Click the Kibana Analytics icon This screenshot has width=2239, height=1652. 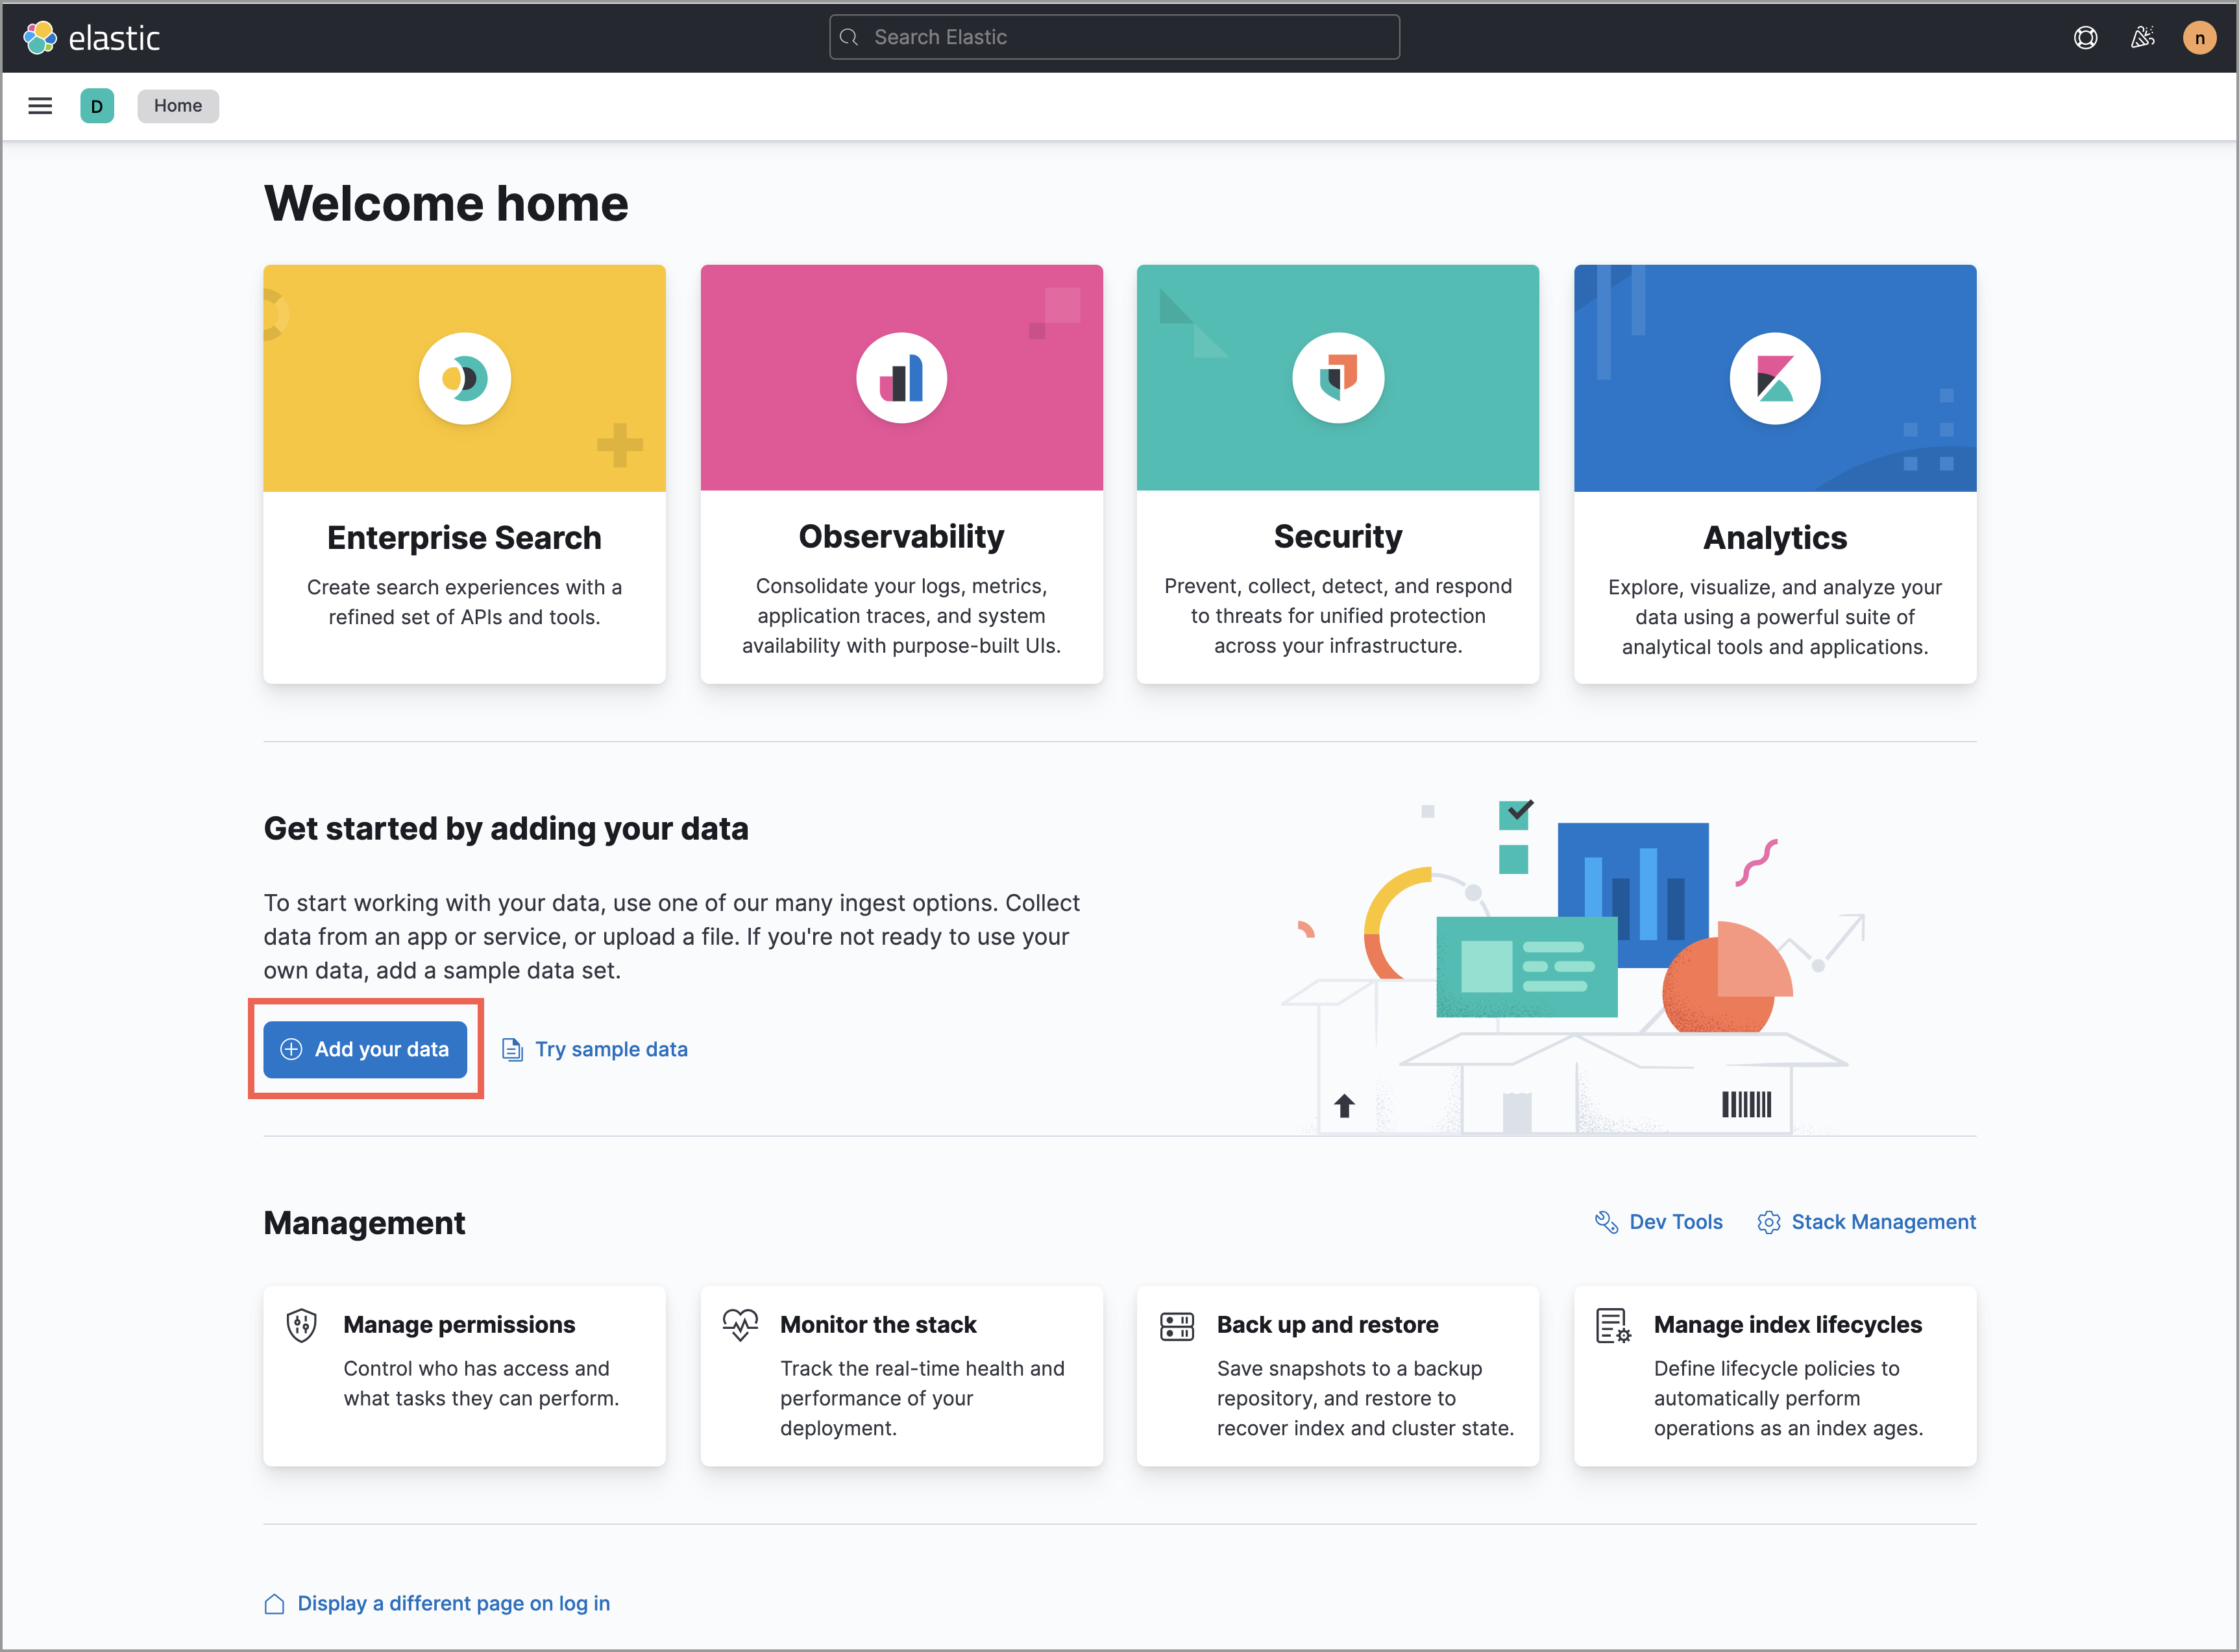[x=1774, y=378]
